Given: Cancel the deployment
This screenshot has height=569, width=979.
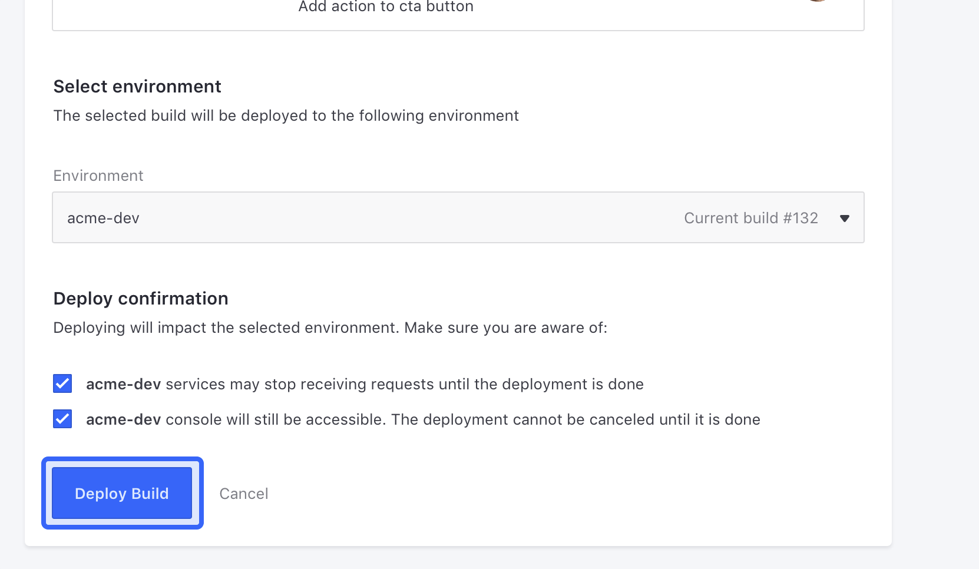Looking at the screenshot, I should pos(244,494).
